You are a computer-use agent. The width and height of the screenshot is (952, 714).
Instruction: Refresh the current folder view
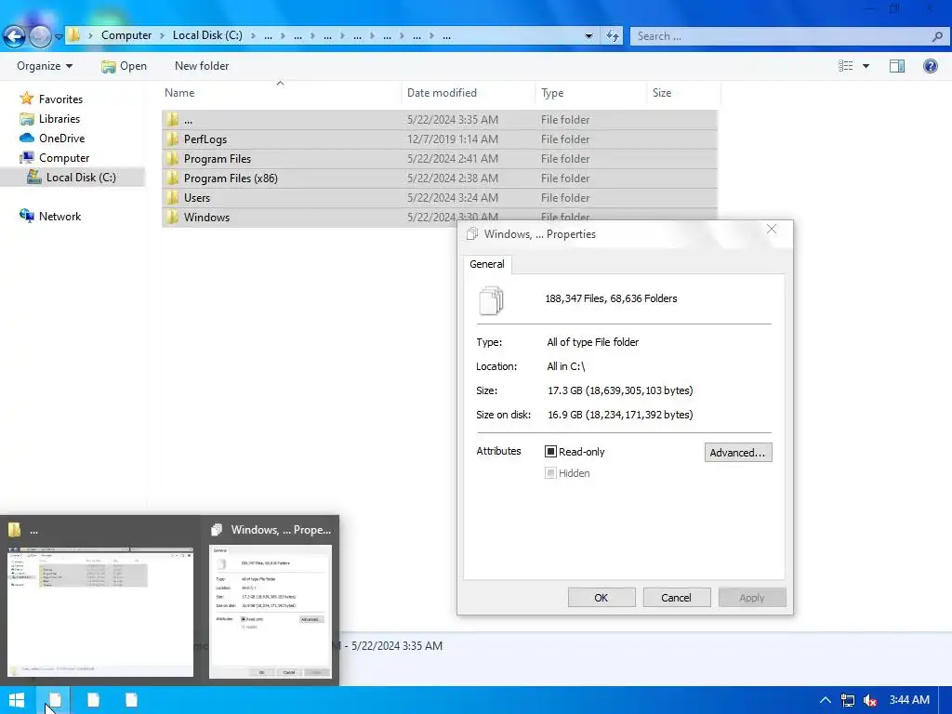pos(612,36)
